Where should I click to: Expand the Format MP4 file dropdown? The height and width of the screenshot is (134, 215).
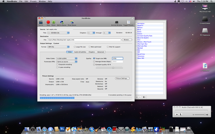coord(58,47)
